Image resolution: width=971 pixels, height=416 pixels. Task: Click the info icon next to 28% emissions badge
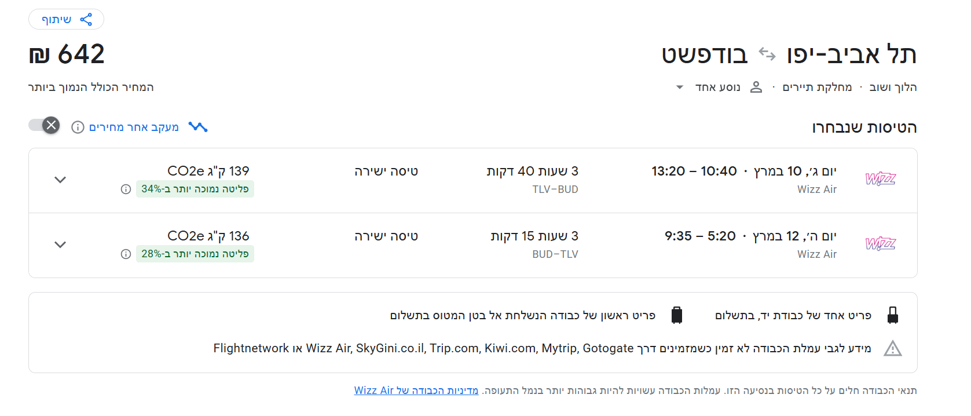pyautogui.click(x=126, y=254)
